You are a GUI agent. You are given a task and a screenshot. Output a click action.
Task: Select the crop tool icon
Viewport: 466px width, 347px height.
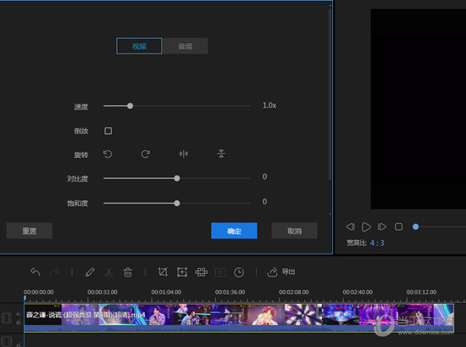163,272
